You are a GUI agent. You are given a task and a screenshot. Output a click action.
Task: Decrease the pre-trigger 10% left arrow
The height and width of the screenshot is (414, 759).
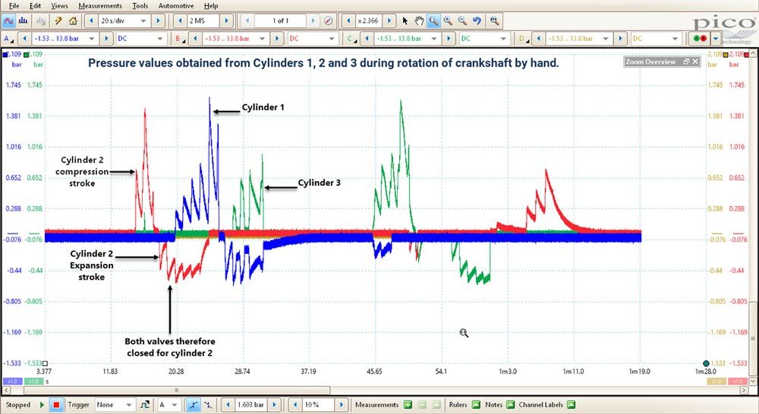295,405
